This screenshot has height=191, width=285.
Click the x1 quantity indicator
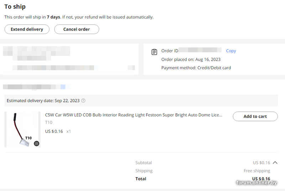(x=69, y=131)
